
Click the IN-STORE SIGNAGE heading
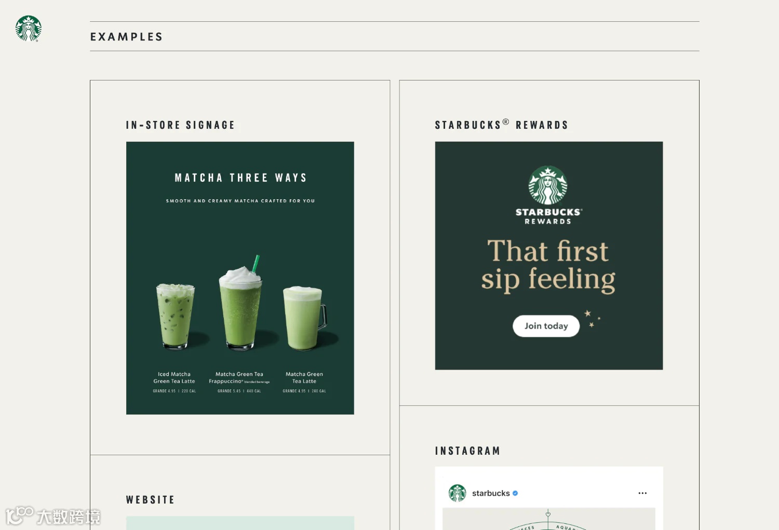[x=181, y=125]
